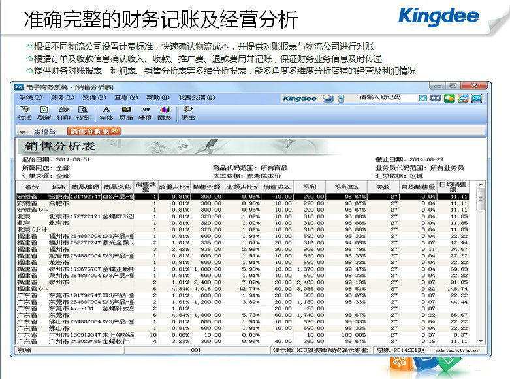Click the vertical scrollbar down arrow
Image resolution: width=510 pixels, height=379 pixels.
(481, 341)
